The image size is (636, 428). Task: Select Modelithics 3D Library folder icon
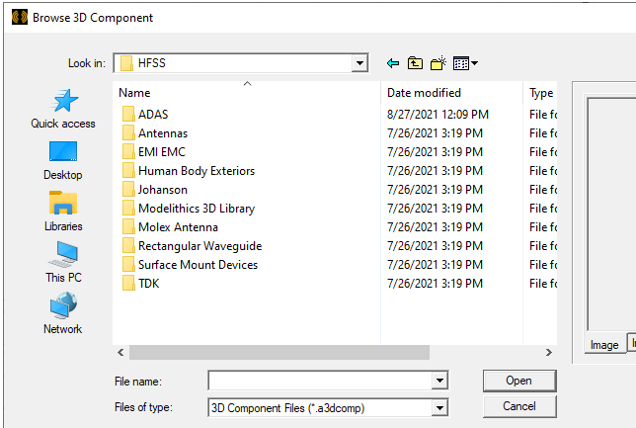point(128,208)
